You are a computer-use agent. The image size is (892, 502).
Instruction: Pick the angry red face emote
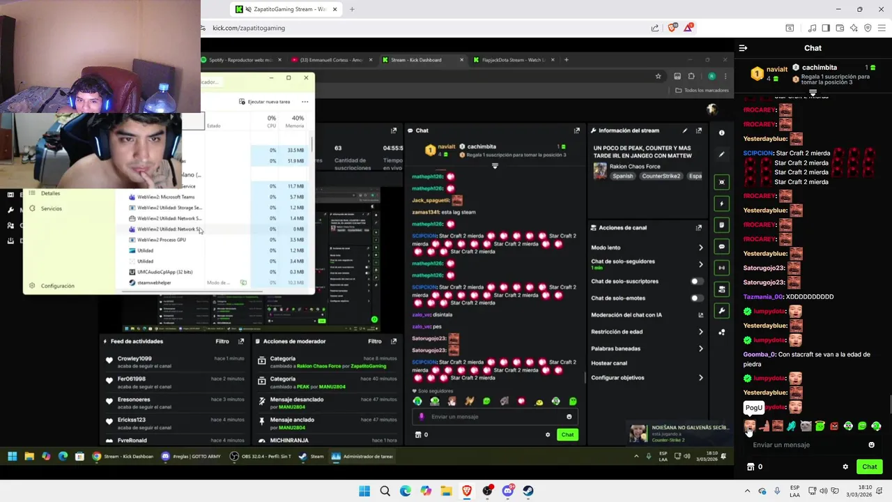tap(834, 425)
